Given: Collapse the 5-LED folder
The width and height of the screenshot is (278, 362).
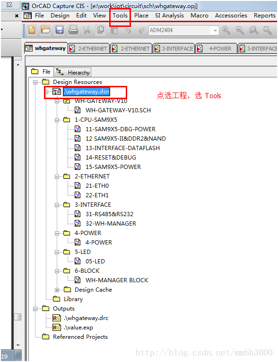Looking at the screenshot, I should click(57, 253).
